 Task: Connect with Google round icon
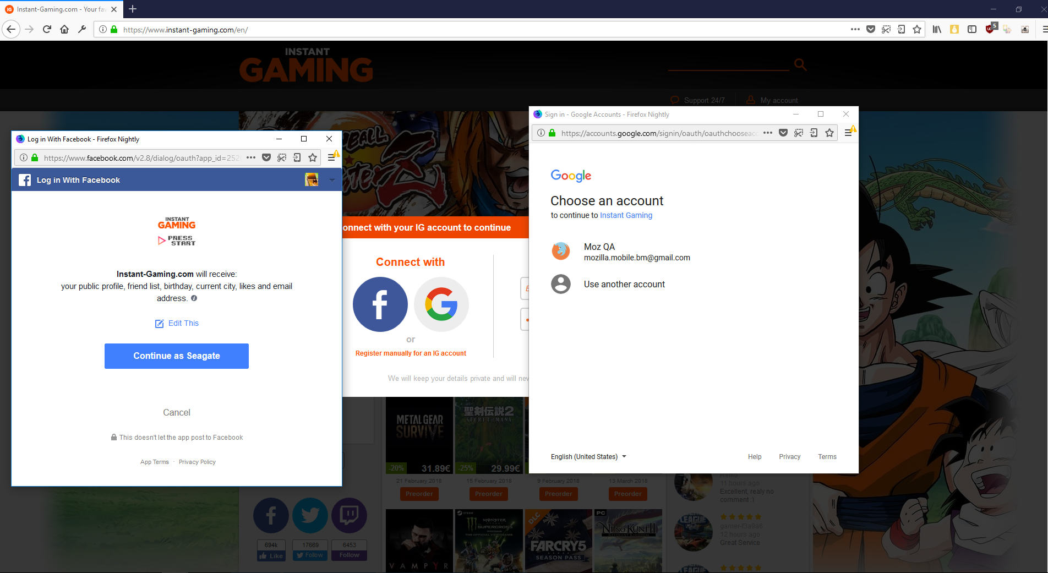coord(441,304)
